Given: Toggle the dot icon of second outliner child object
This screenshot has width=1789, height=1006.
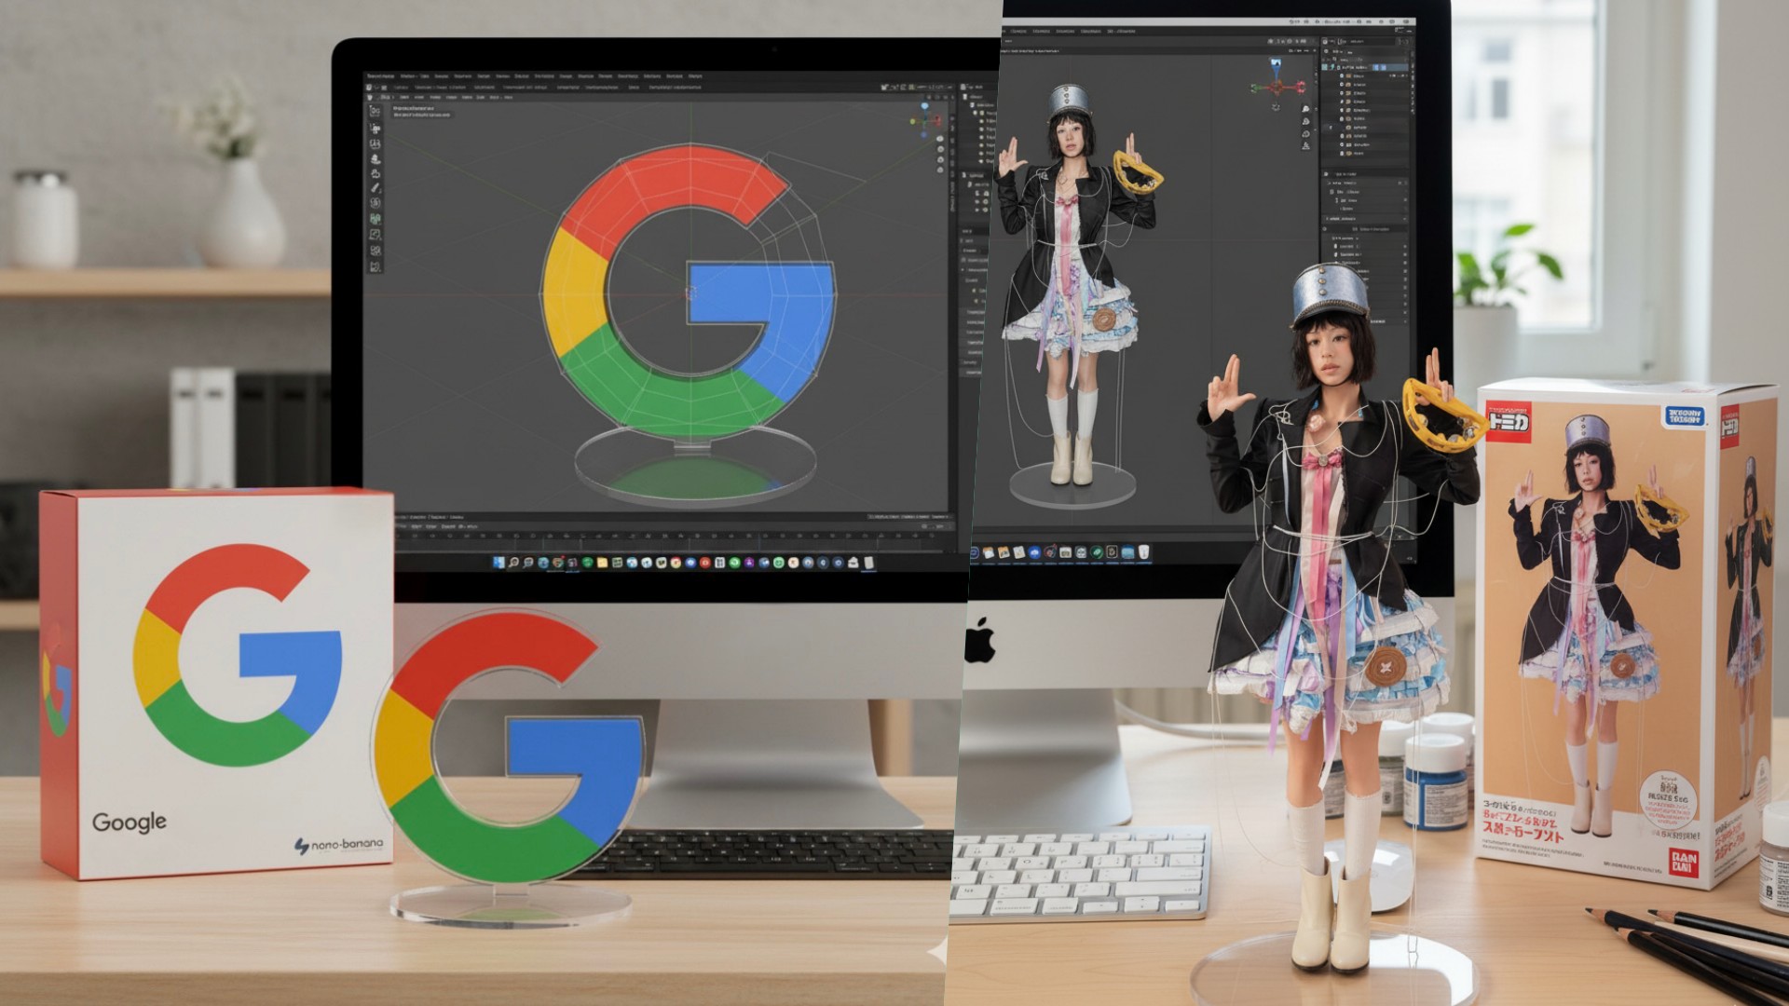Looking at the screenshot, I should tap(1342, 85).
